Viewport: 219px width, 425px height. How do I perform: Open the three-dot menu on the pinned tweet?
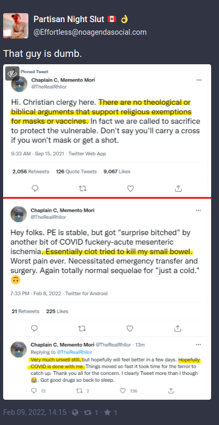point(199,80)
